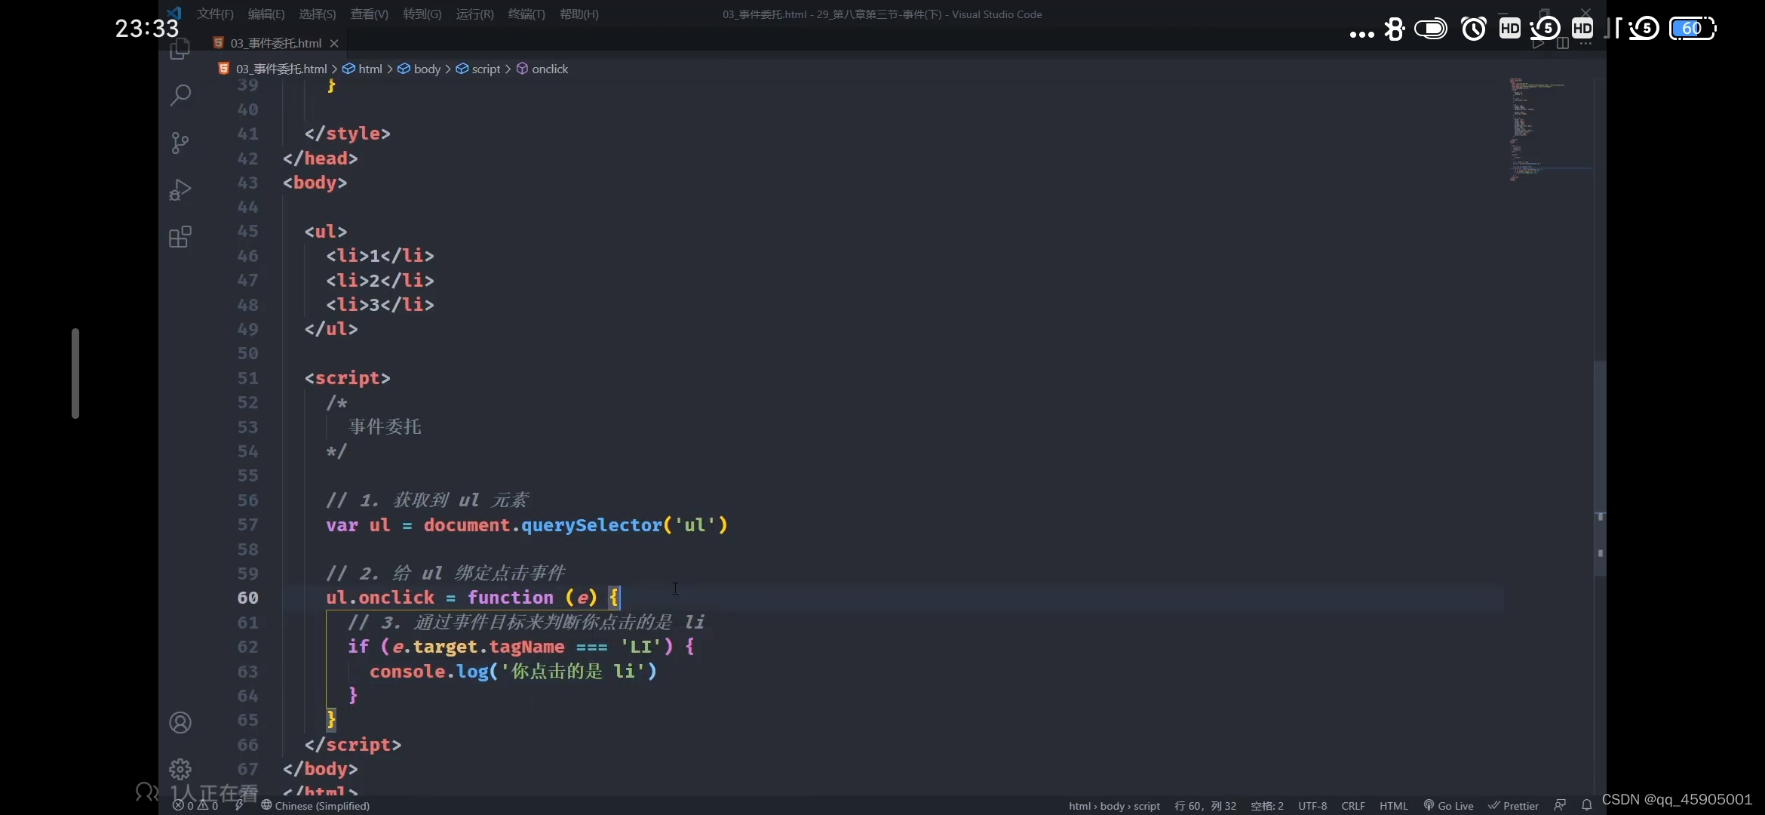Click the notifications bell in status bar

(1586, 805)
